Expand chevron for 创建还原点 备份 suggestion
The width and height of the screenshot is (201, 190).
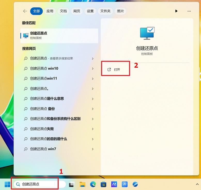93,109
